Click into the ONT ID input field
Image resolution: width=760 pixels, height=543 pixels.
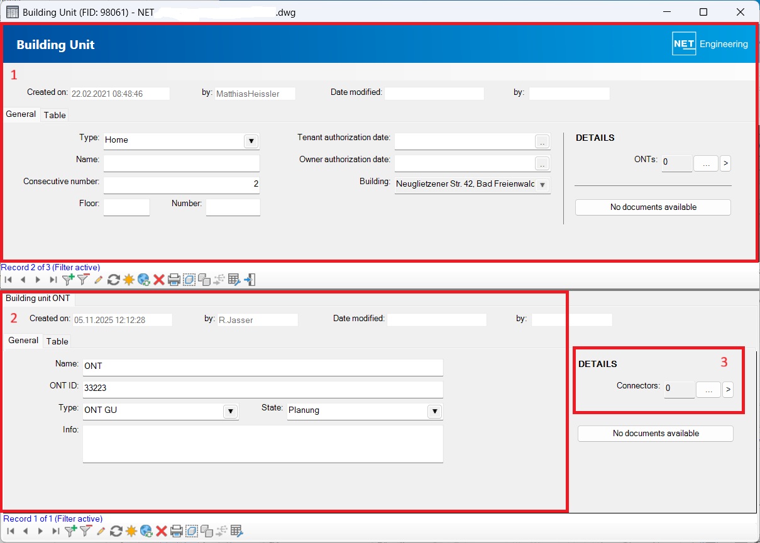[262, 388]
